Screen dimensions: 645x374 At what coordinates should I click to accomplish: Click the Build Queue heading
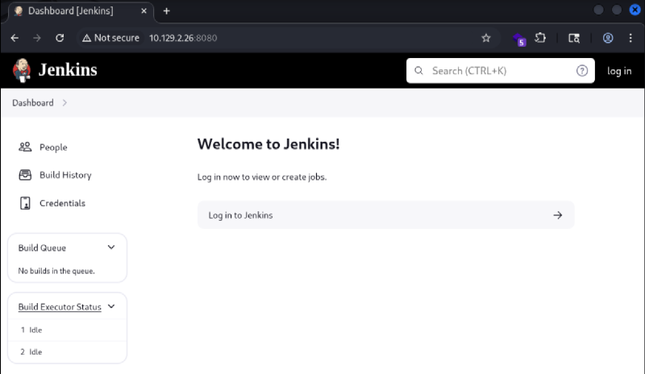point(42,247)
